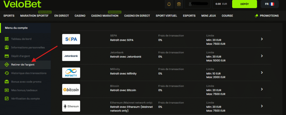
Task: Expand the Jetonbank withdrawal chevron
Action: pyautogui.click(x=262, y=56)
